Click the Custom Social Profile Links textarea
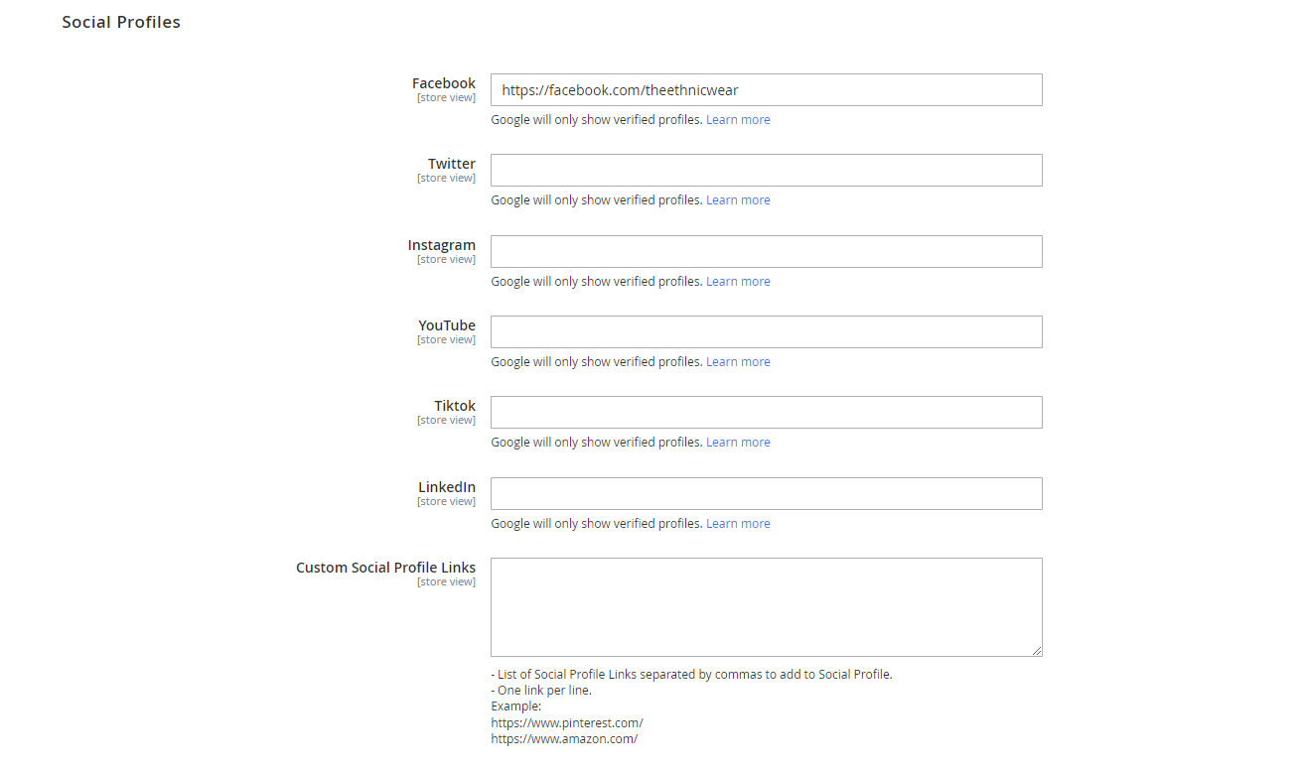The height and width of the screenshot is (770, 1300). coord(766,606)
